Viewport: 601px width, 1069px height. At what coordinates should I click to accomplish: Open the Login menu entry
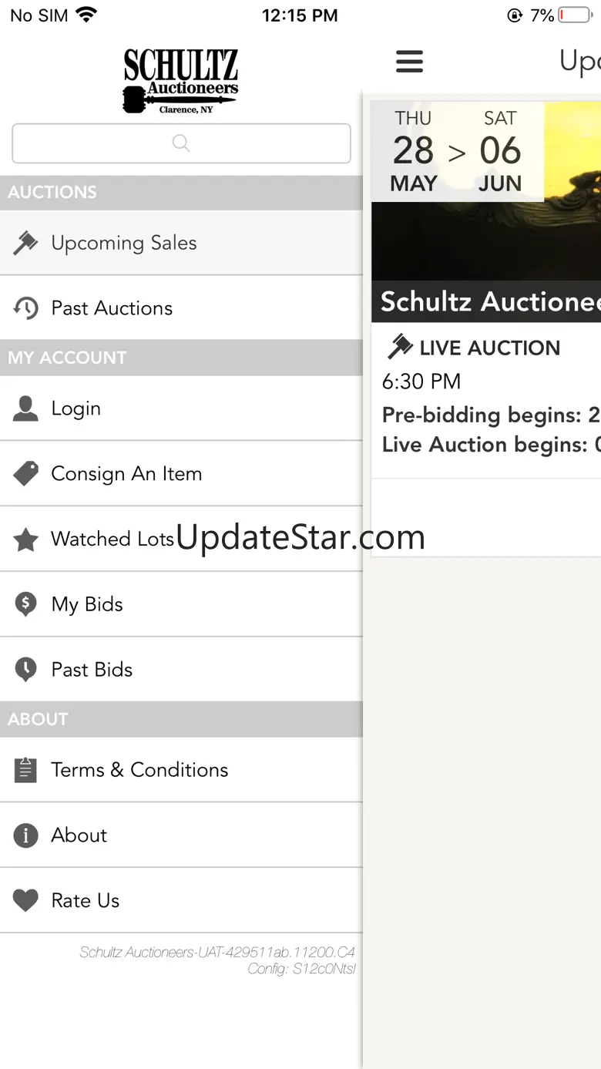[x=76, y=408]
